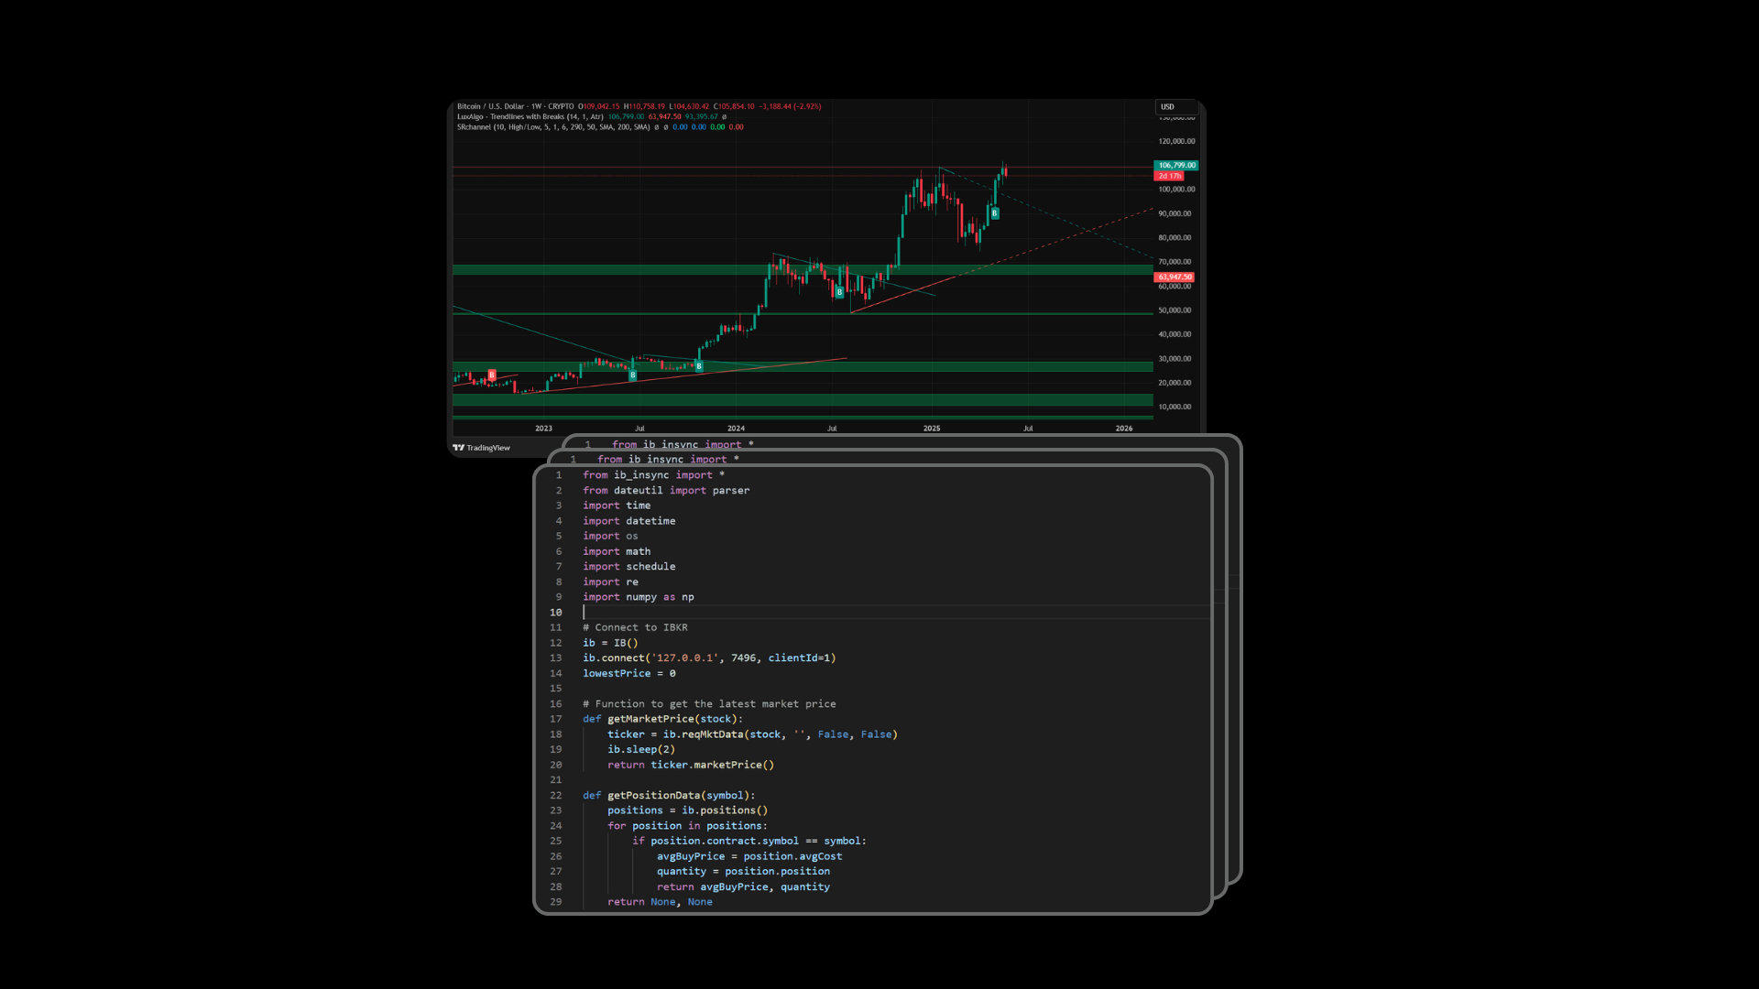Click the red 63,947.50 price label
The width and height of the screenshot is (1759, 989).
click(x=1174, y=277)
